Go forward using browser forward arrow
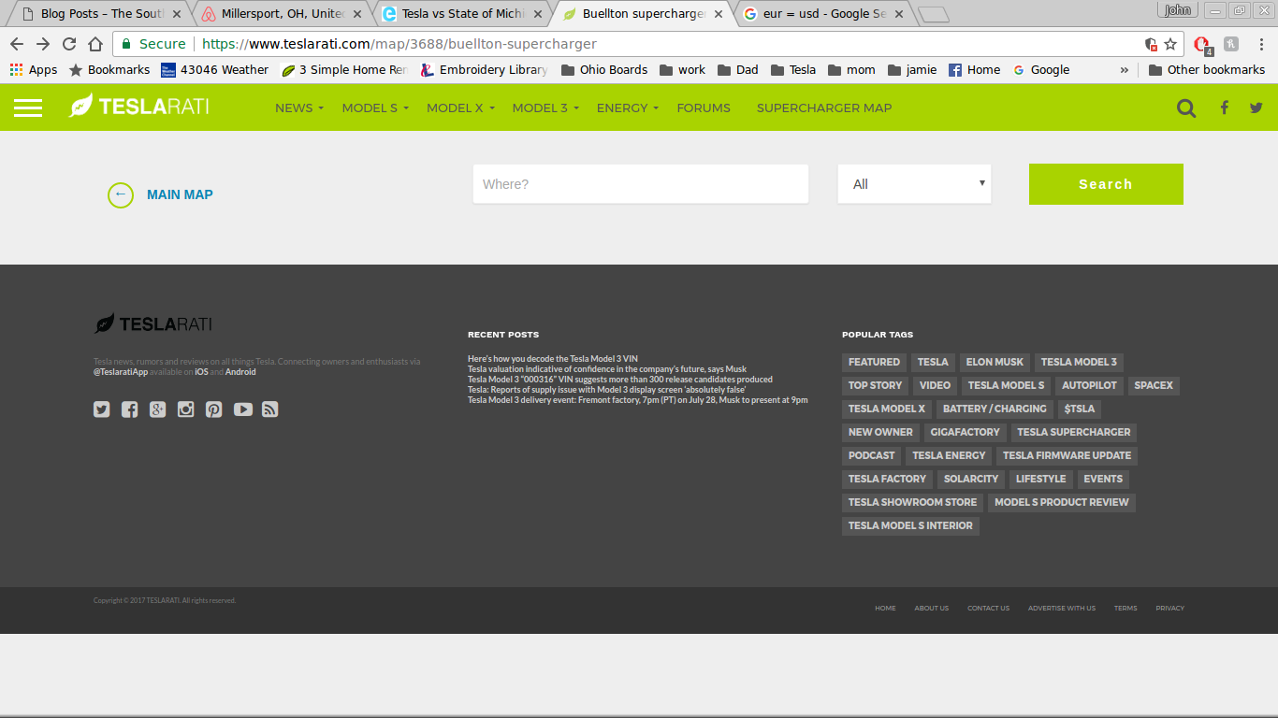1278x718 pixels. pyautogui.click(x=43, y=44)
